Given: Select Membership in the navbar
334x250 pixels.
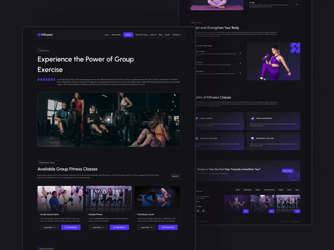Looking at the screenshot, I should coord(116,35).
